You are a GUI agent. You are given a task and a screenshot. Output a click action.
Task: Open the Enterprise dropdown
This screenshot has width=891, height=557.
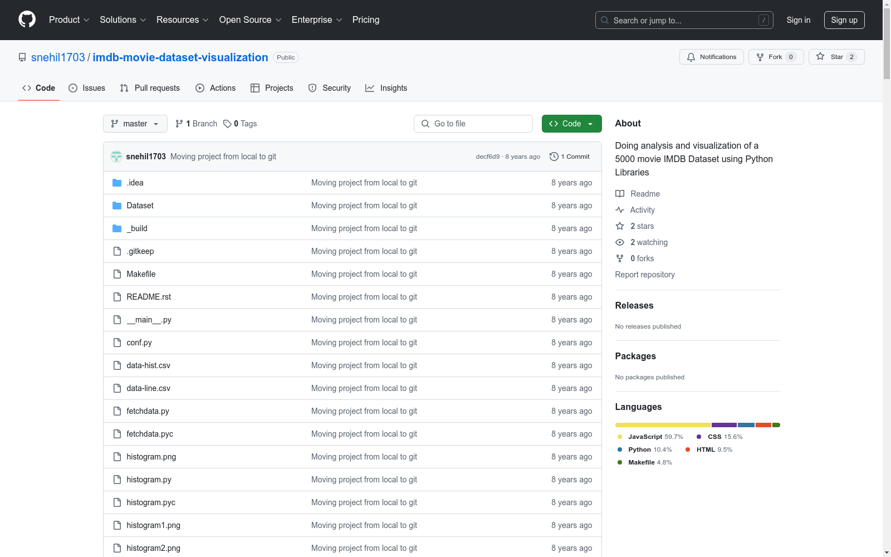coord(317,19)
